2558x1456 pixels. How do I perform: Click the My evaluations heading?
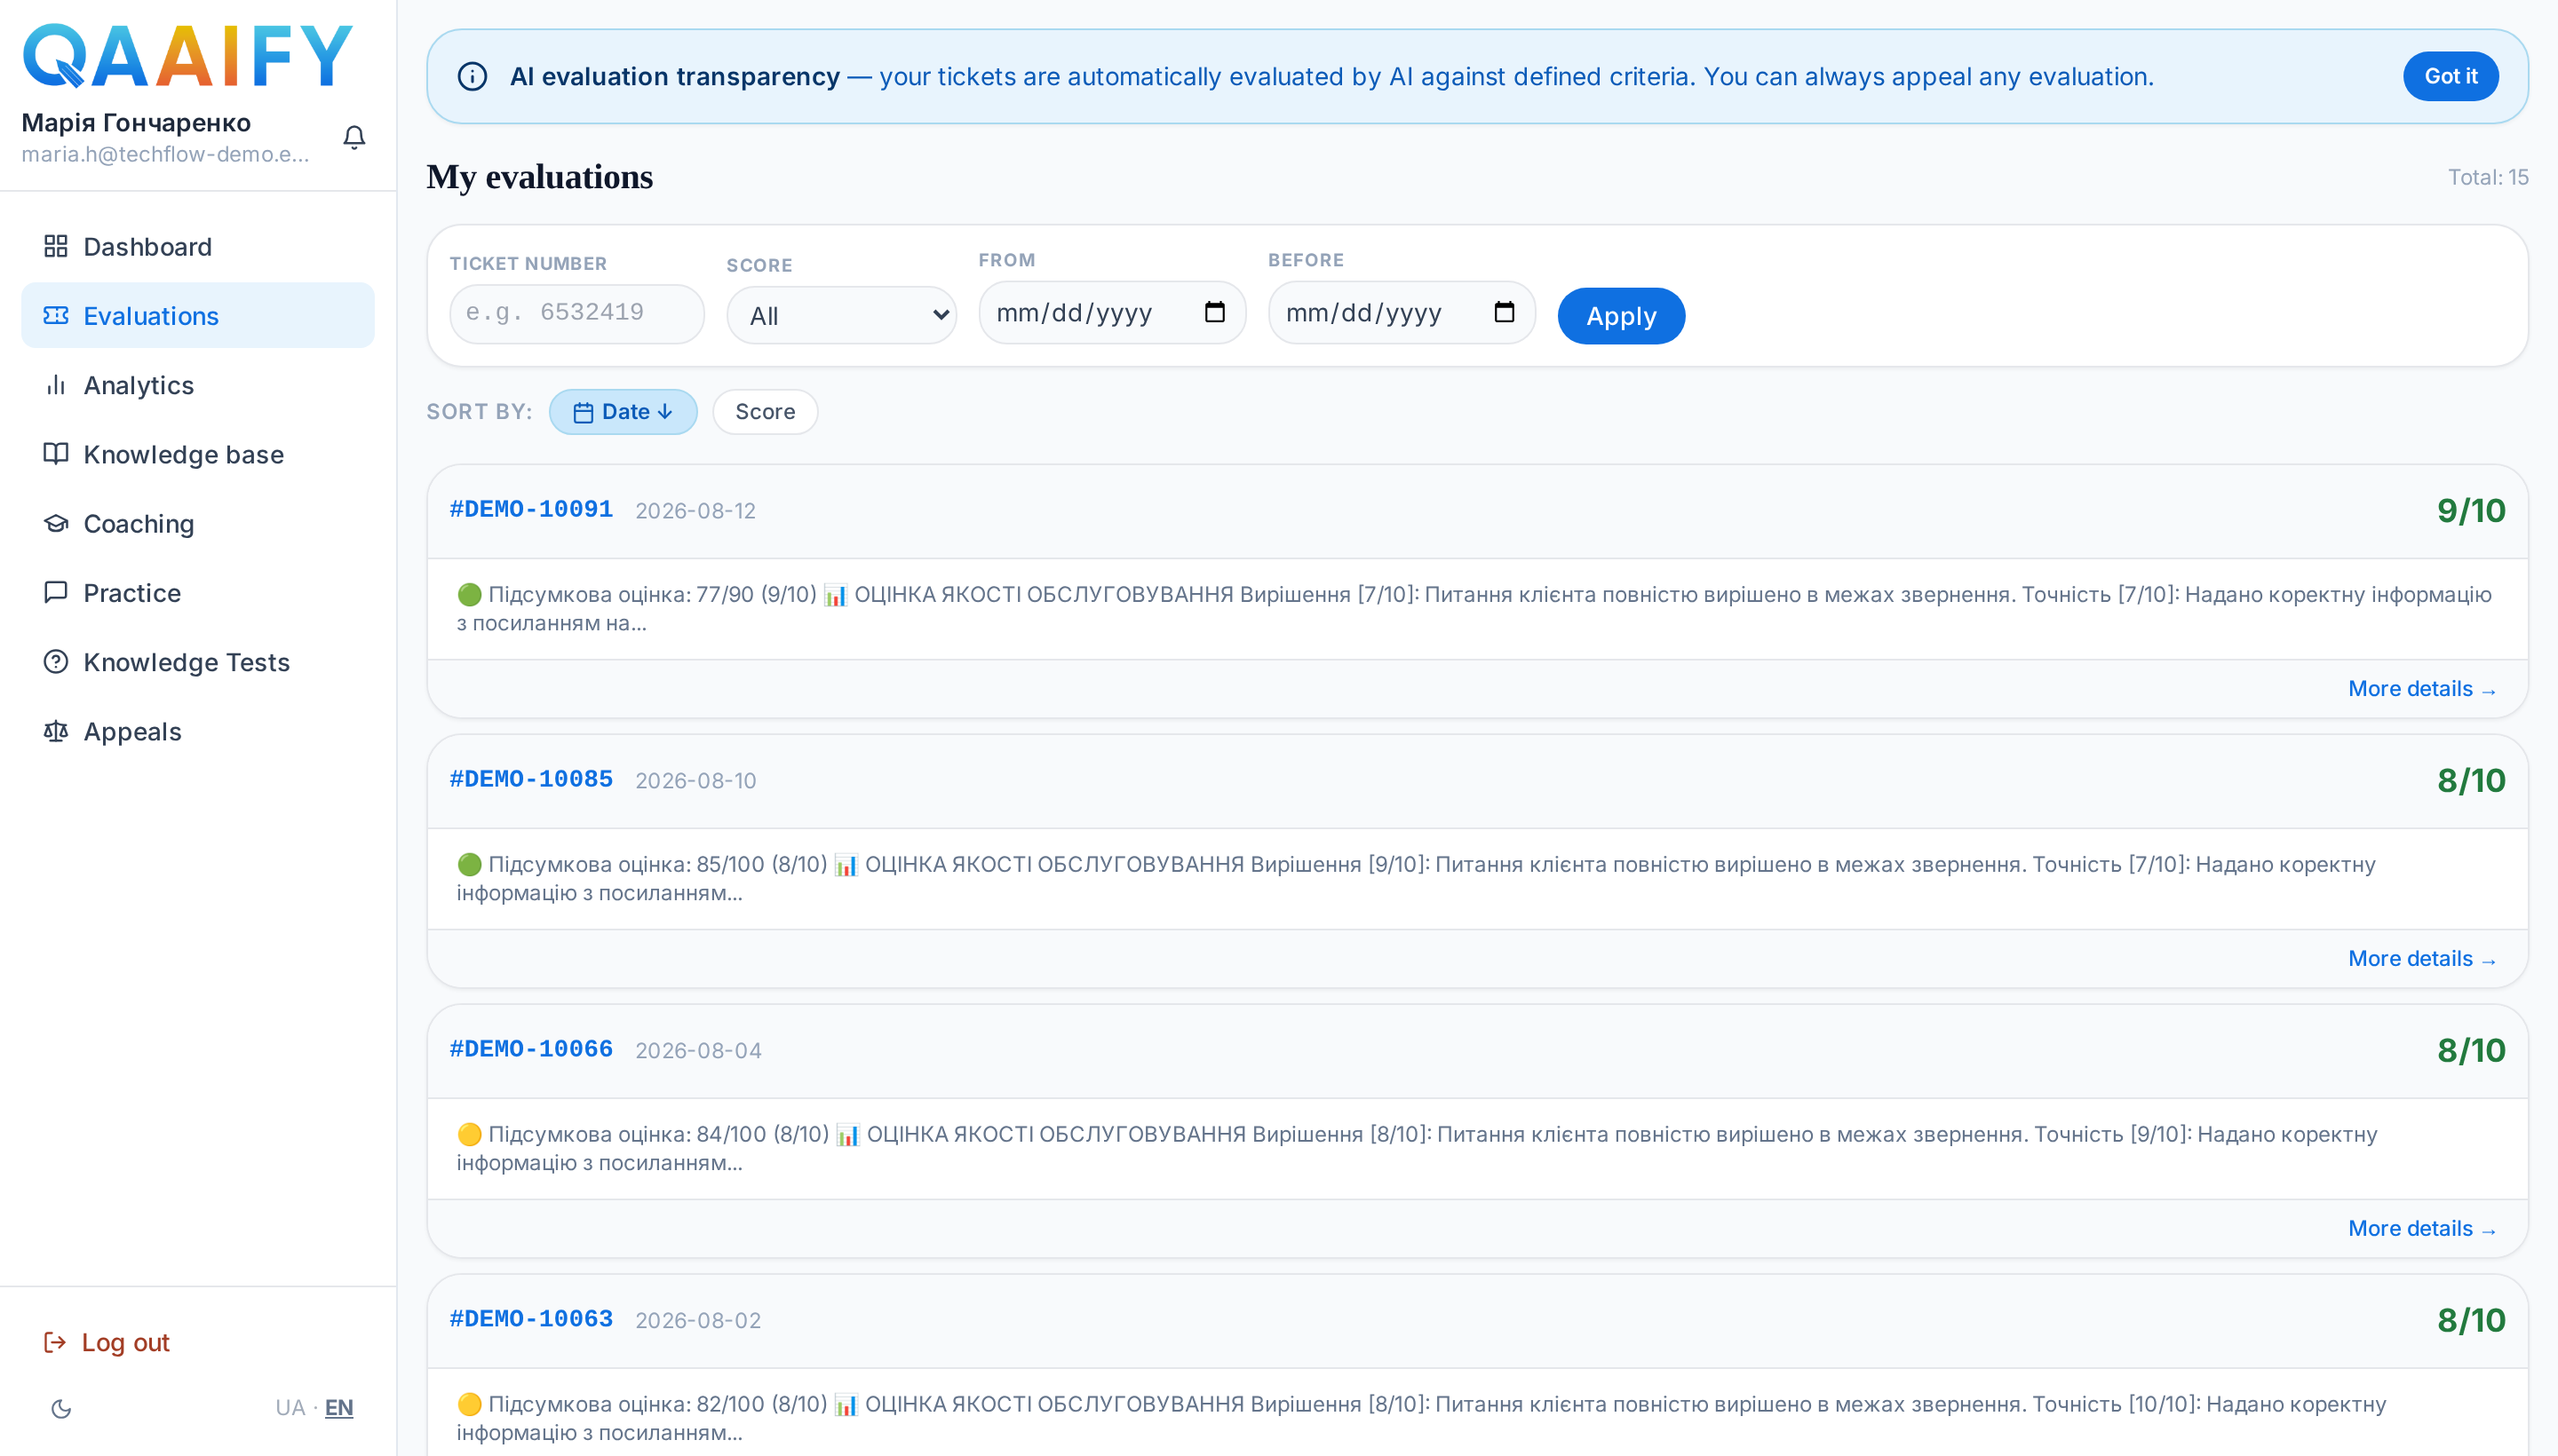tap(539, 177)
